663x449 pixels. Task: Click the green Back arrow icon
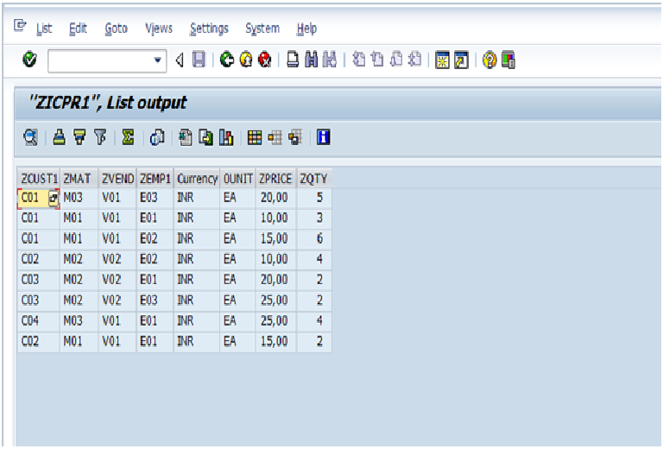click(x=227, y=60)
